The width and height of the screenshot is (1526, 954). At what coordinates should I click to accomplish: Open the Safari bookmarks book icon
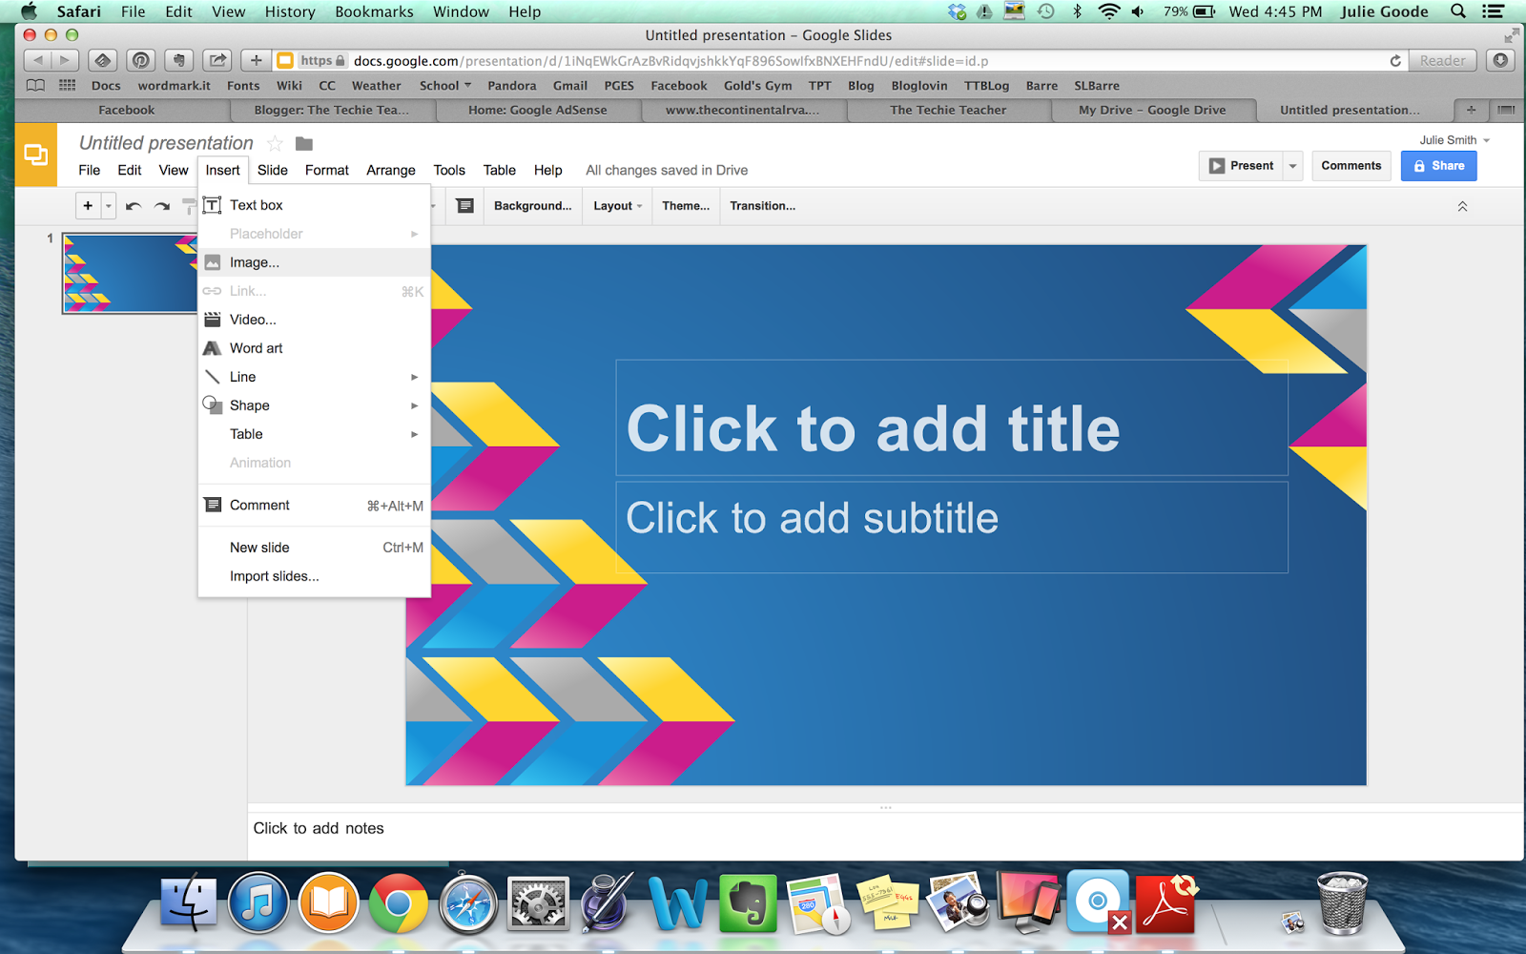[35, 85]
